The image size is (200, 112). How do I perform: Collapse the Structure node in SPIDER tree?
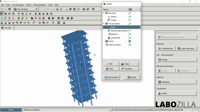click(104, 13)
